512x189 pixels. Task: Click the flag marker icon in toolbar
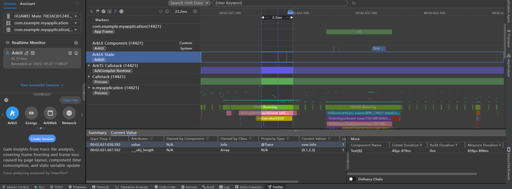click(98, 11)
